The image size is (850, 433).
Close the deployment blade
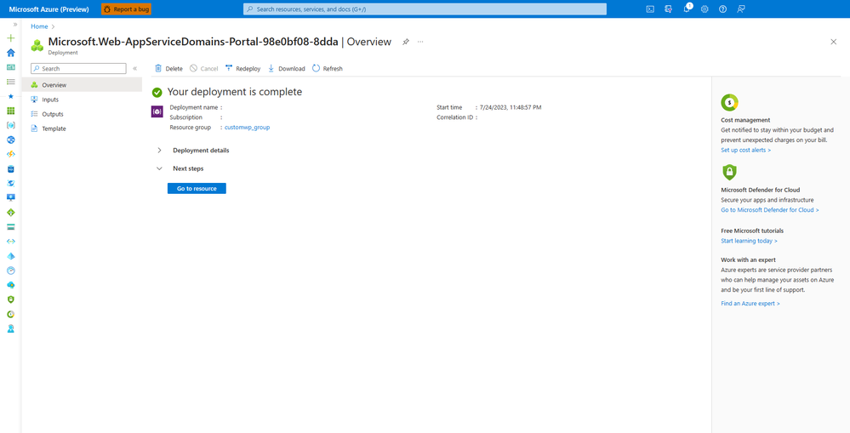point(834,42)
